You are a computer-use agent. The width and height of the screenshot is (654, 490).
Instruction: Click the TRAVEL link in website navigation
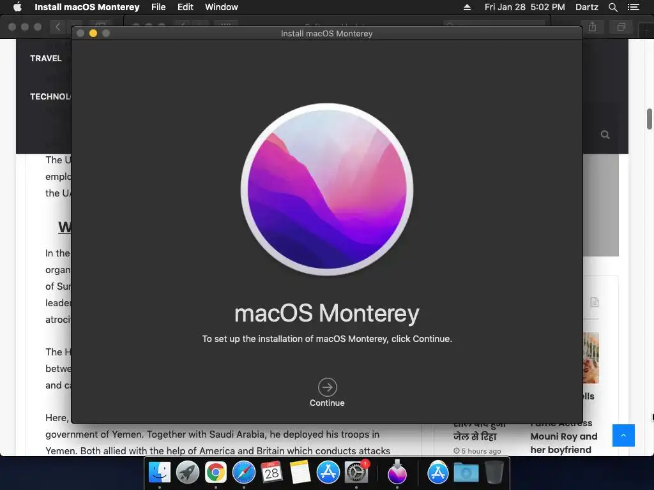pos(46,58)
